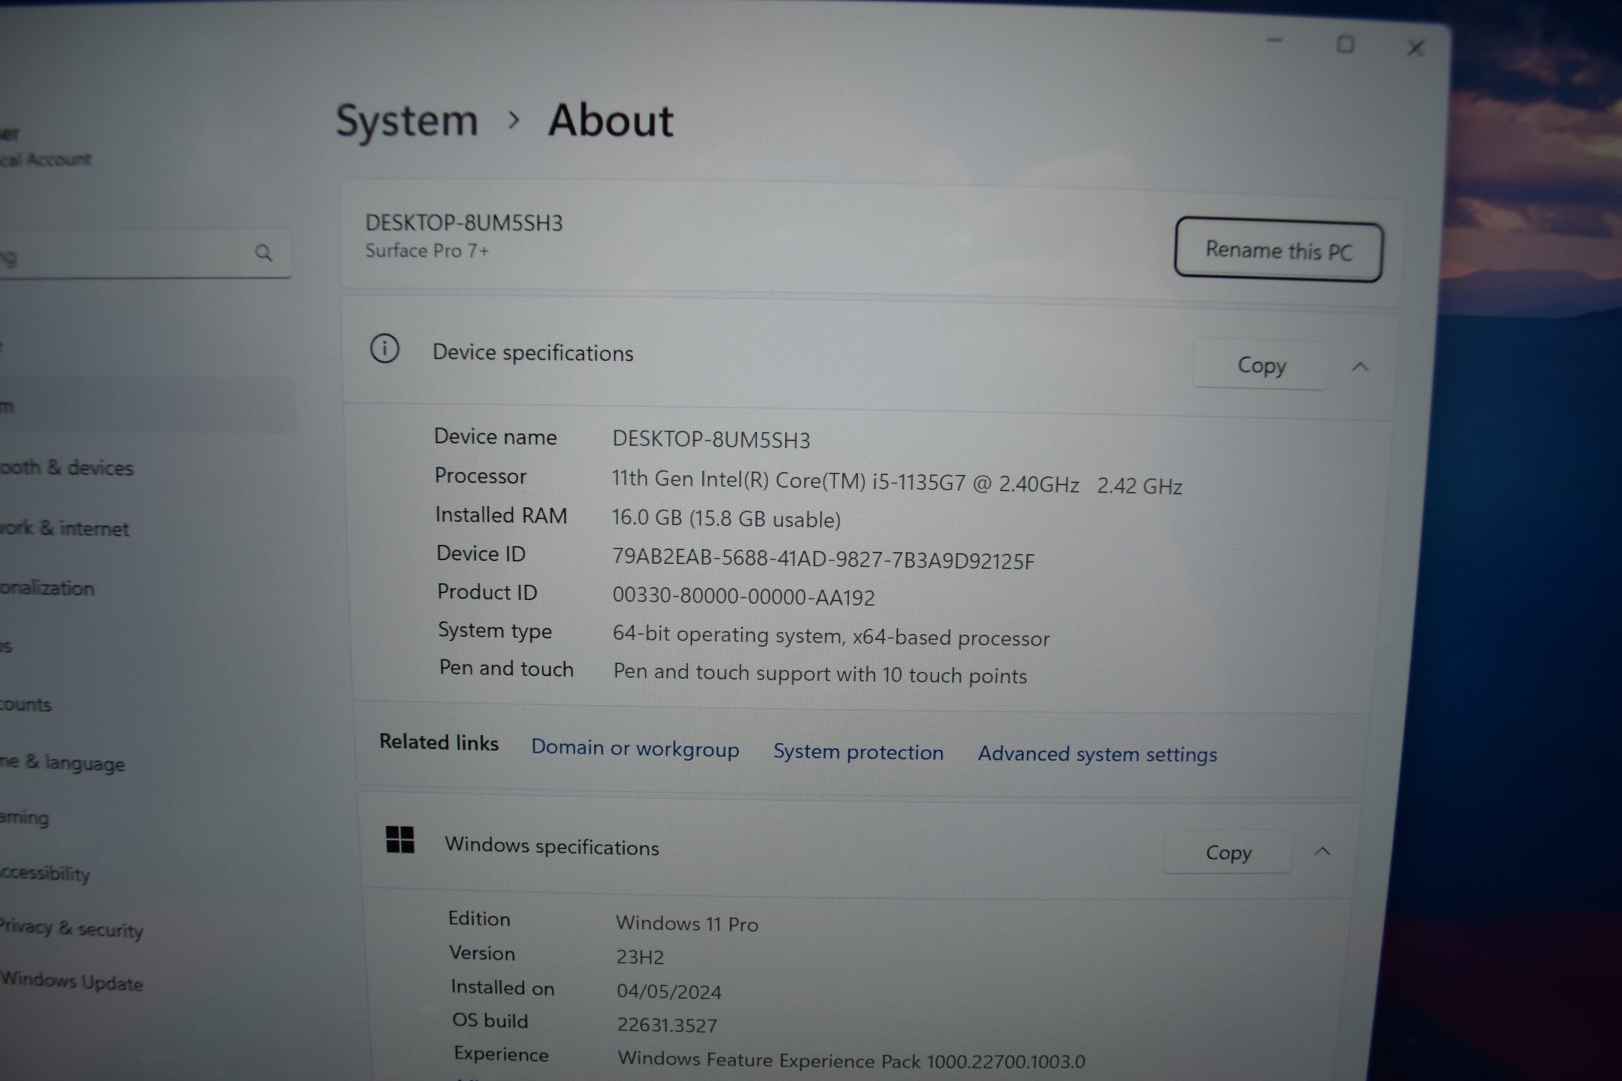Image resolution: width=1622 pixels, height=1081 pixels.
Task: Select the Pen and touch support value
Action: (820, 673)
